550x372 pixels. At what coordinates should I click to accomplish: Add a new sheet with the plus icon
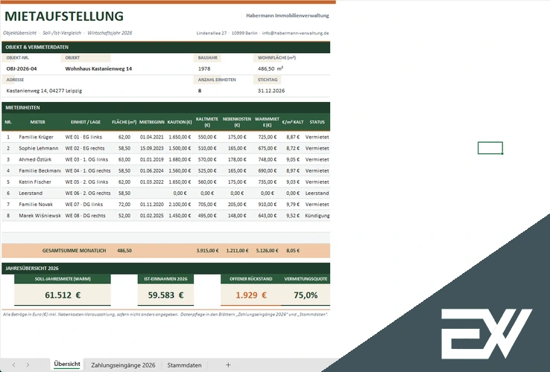pyautogui.click(x=228, y=365)
